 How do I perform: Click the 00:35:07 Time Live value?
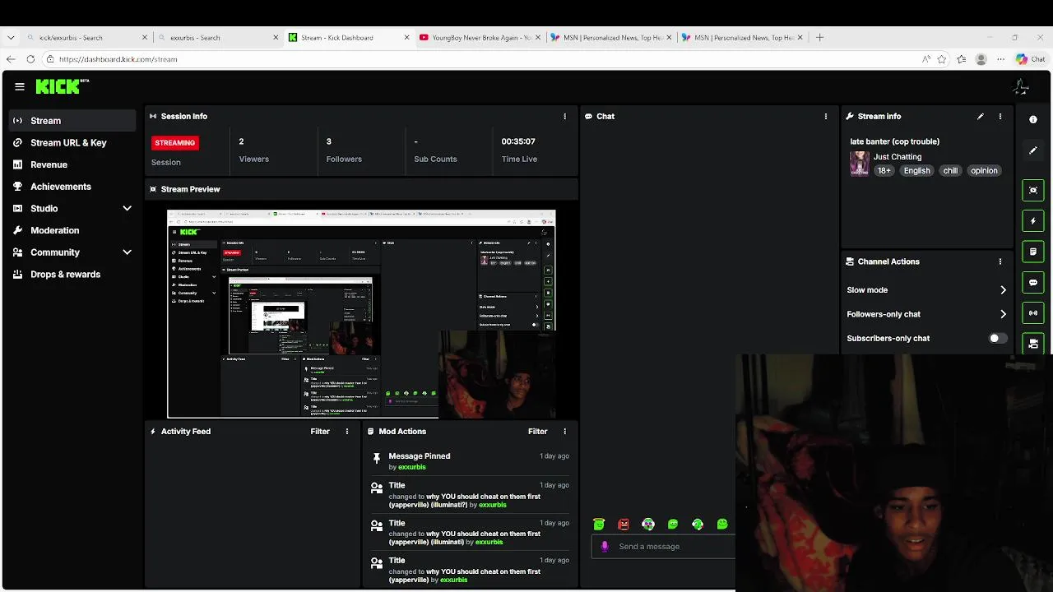[x=518, y=141]
